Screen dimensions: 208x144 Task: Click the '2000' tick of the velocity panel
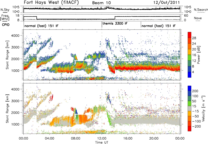pyautogui.click(x=15, y=113)
